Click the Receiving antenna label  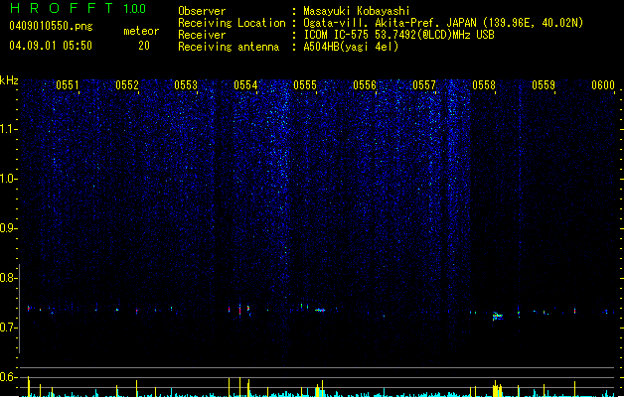click(229, 47)
